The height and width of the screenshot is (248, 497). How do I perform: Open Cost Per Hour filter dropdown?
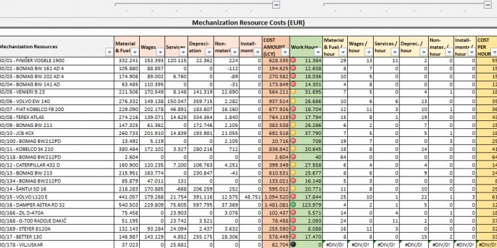point(494,52)
